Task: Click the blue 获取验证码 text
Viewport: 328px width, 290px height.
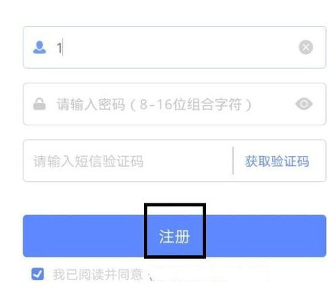Action: [277, 161]
